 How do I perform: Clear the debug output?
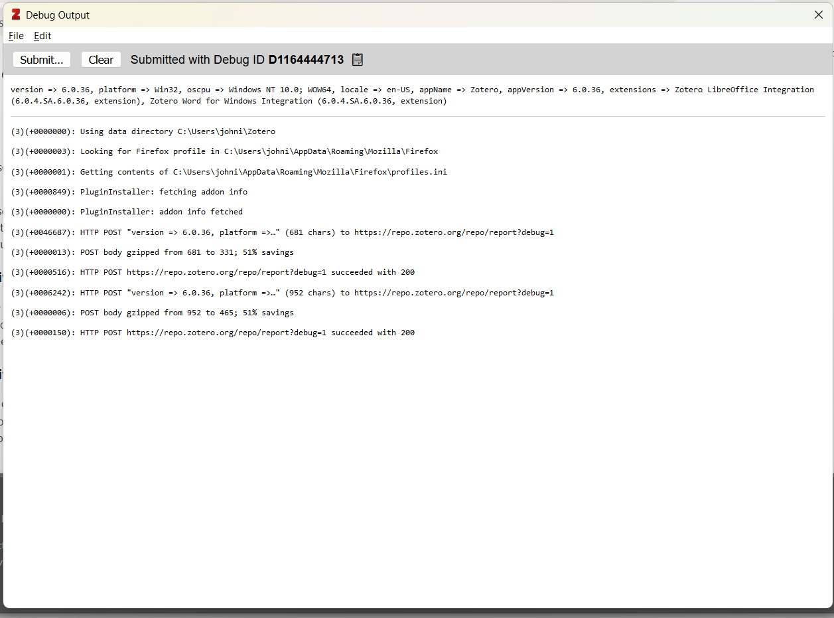[101, 60]
